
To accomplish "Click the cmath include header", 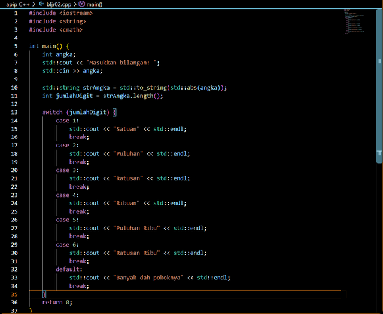I will 71,29.
